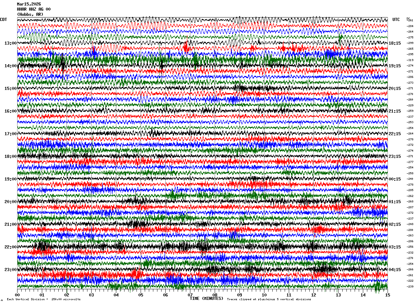Select the 16:00 CDT time label
Image resolution: width=415 pixels, height=304 pixels.
tap(10, 111)
